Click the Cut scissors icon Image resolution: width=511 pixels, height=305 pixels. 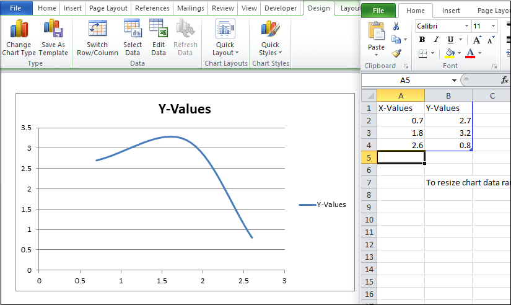pyautogui.click(x=396, y=26)
